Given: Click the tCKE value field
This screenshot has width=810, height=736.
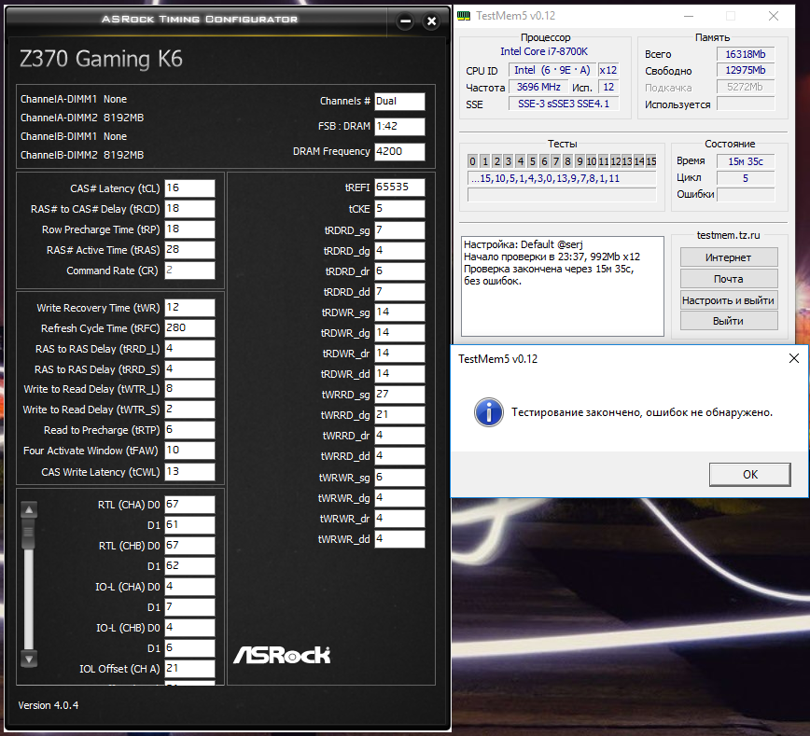Looking at the screenshot, I should [399, 209].
